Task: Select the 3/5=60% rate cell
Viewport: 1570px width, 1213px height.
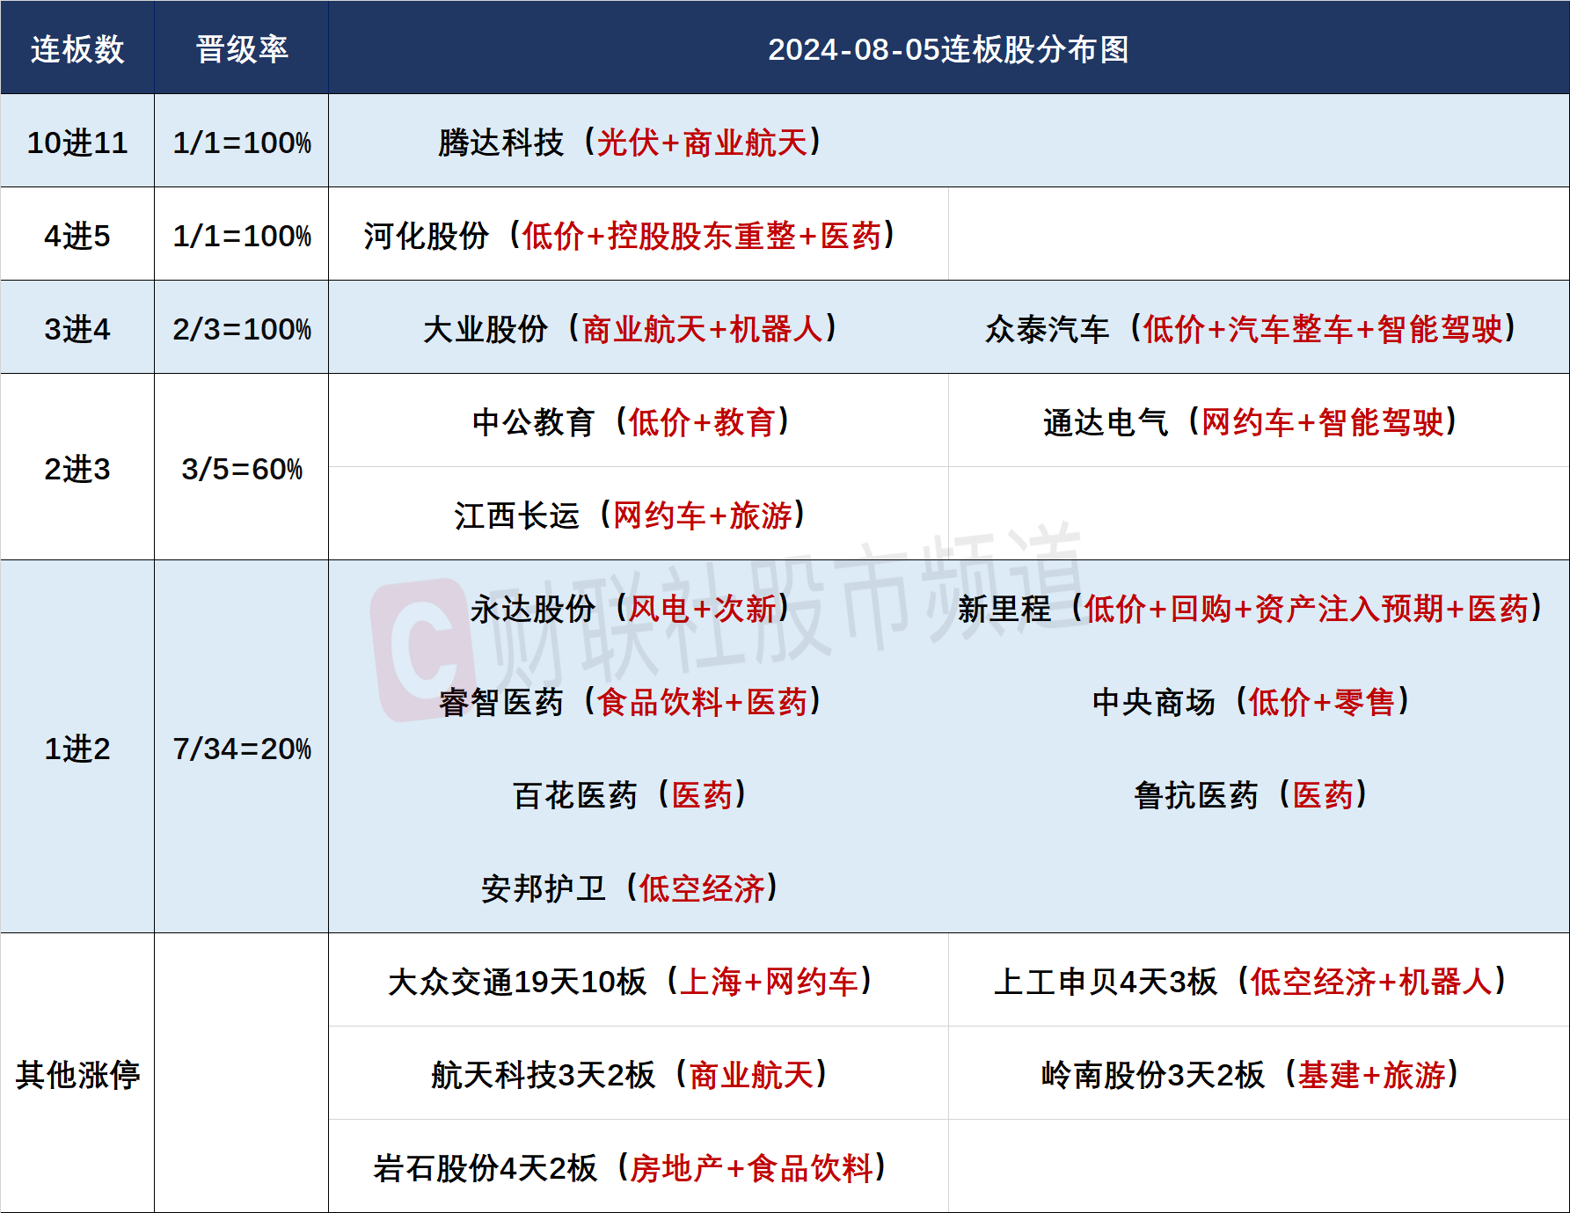Action: click(242, 469)
